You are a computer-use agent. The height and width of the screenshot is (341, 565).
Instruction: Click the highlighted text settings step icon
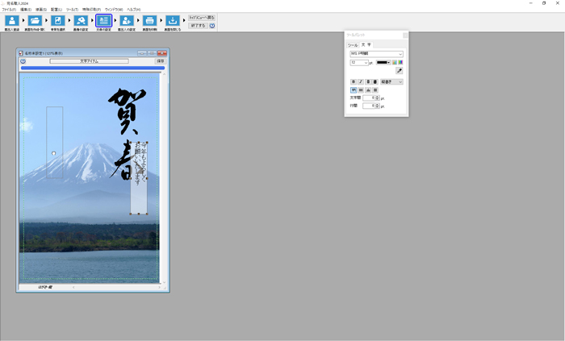click(x=104, y=21)
